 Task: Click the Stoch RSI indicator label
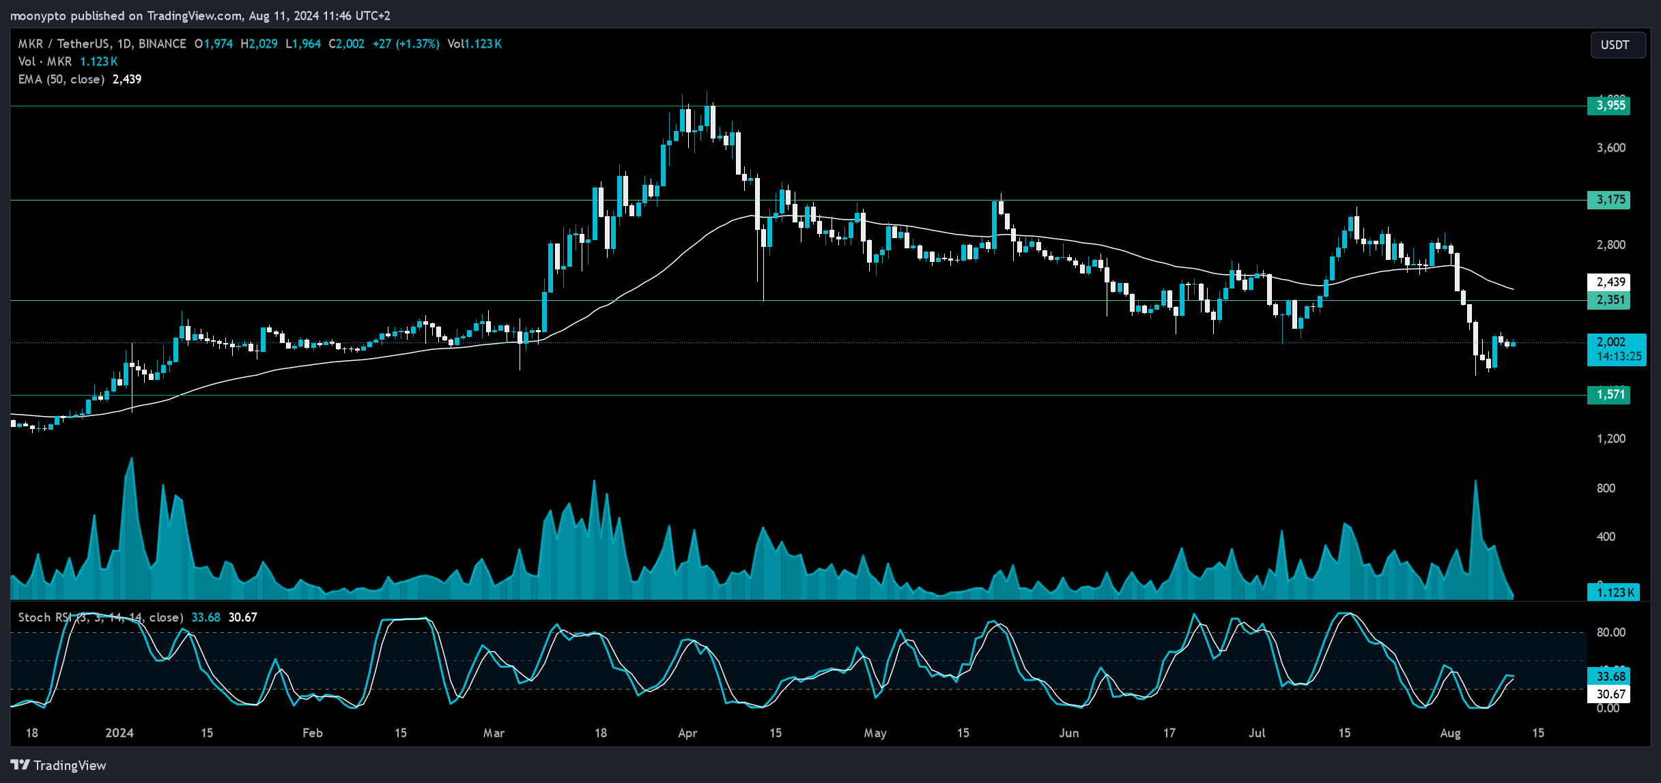click(x=100, y=617)
